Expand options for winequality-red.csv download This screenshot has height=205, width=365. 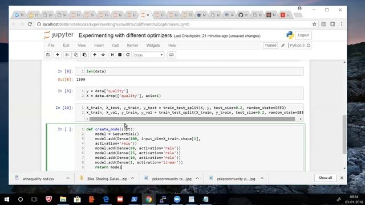pos(68,178)
